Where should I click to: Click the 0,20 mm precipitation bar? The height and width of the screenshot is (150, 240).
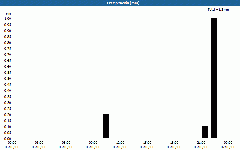(x=106, y=126)
